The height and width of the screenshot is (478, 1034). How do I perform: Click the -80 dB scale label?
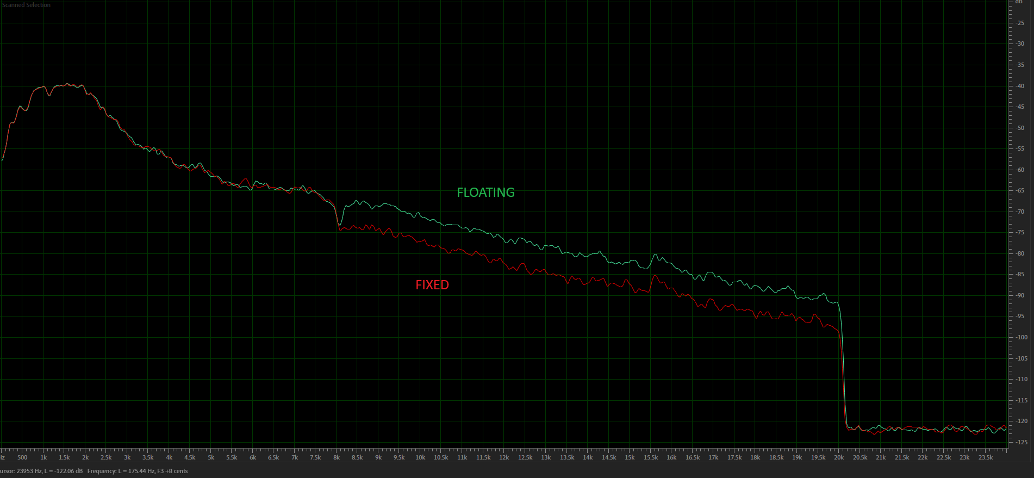pos(1020,253)
